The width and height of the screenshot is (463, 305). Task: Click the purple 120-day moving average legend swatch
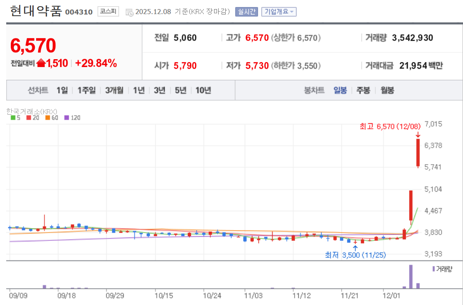pos(66,118)
